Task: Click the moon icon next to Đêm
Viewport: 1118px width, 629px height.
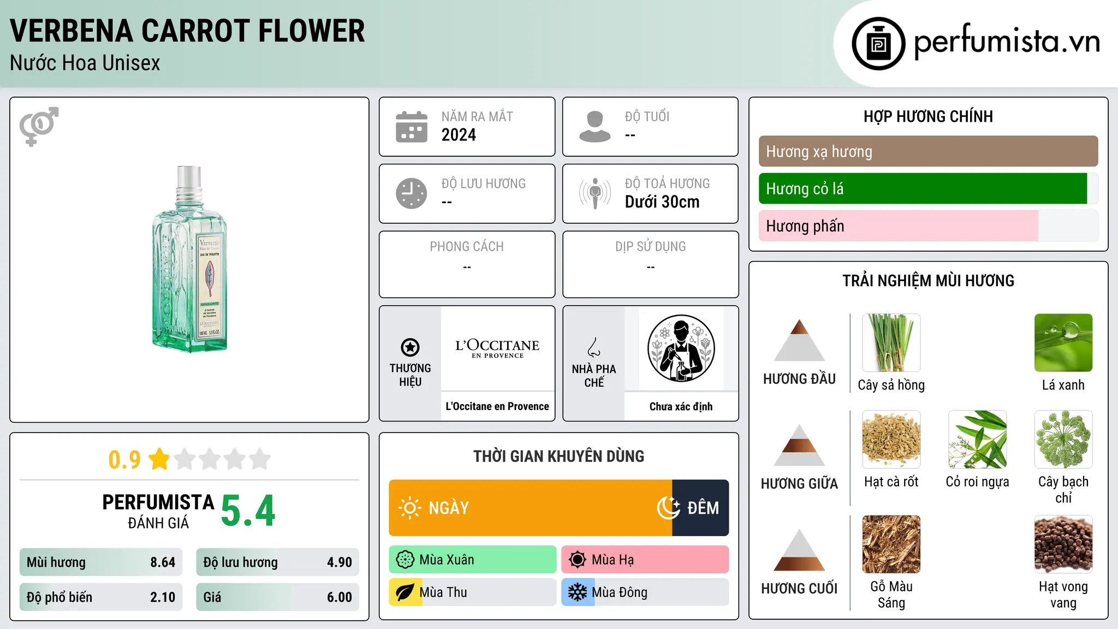Action: click(669, 508)
